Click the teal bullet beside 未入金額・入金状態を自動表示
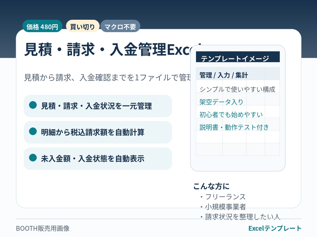This screenshot has height=237, width=317. (33, 158)
